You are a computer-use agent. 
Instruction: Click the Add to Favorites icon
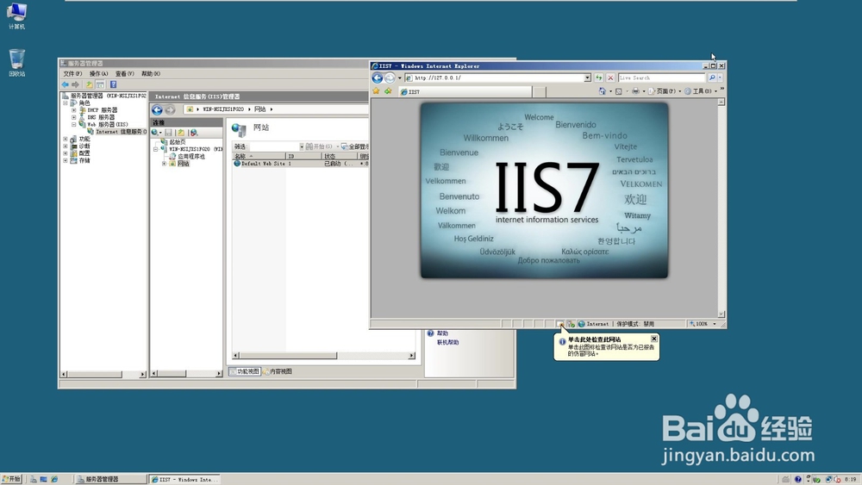[x=388, y=91]
